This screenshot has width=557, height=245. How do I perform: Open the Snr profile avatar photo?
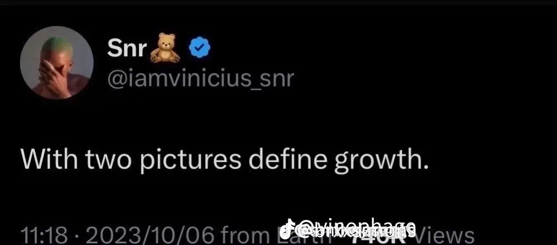[57, 62]
